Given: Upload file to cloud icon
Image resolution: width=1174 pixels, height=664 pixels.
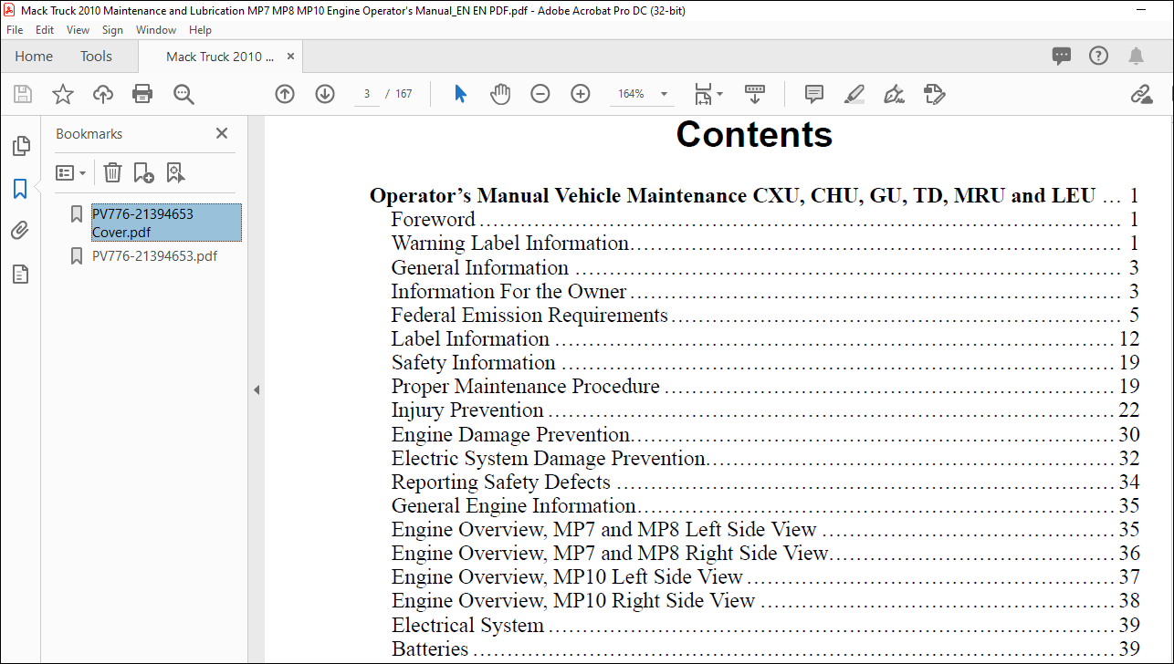Looking at the screenshot, I should coord(103,94).
